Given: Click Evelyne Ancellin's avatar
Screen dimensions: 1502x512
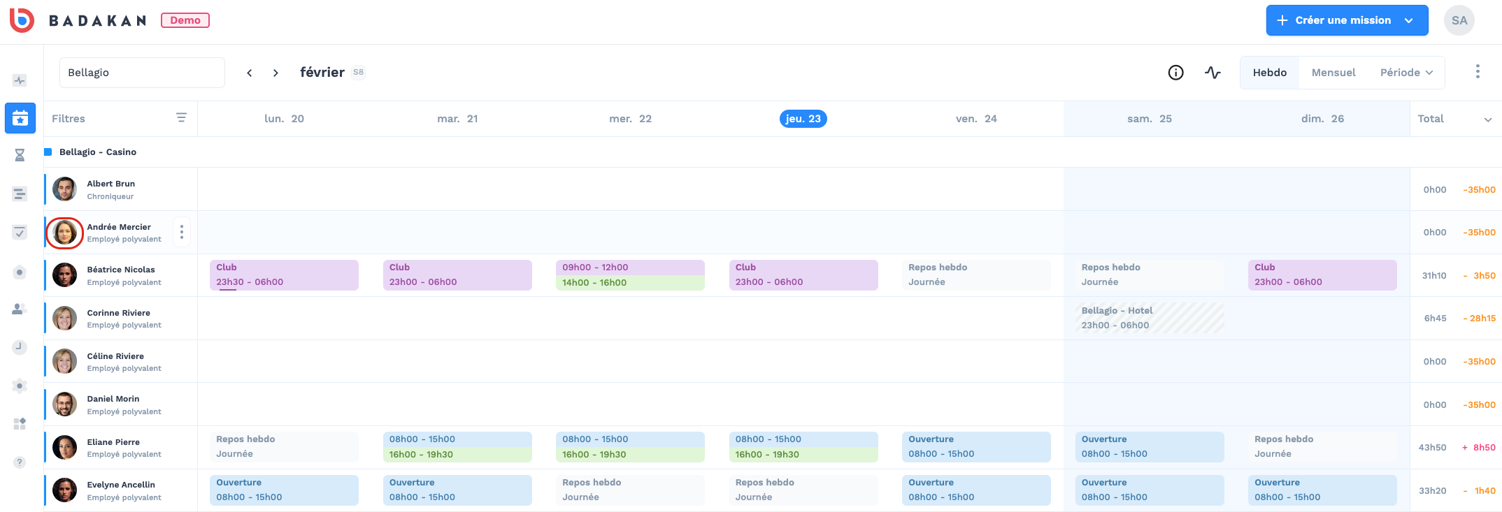Looking at the screenshot, I should click(x=64, y=490).
